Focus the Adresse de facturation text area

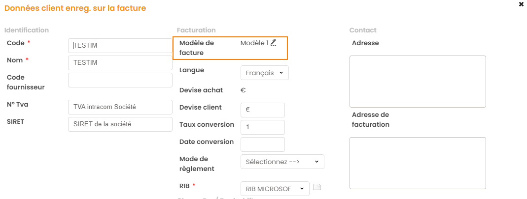click(x=418, y=163)
